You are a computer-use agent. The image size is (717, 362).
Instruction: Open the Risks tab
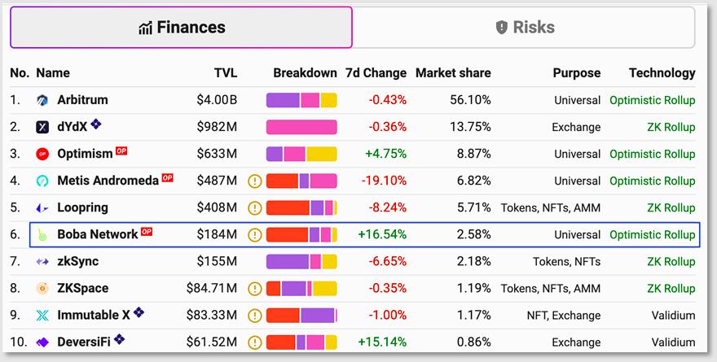(x=525, y=28)
